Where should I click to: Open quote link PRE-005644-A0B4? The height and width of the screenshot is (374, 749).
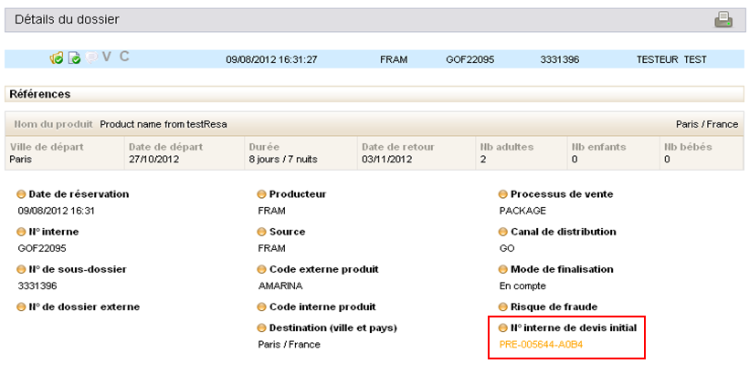click(x=541, y=345)
